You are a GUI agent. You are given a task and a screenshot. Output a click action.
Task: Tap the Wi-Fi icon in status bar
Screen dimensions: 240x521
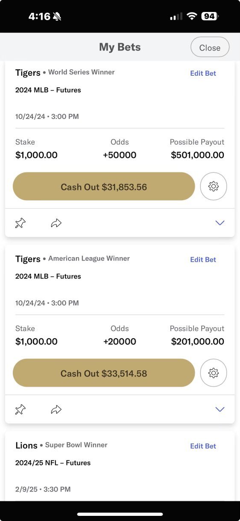point(192,16)
